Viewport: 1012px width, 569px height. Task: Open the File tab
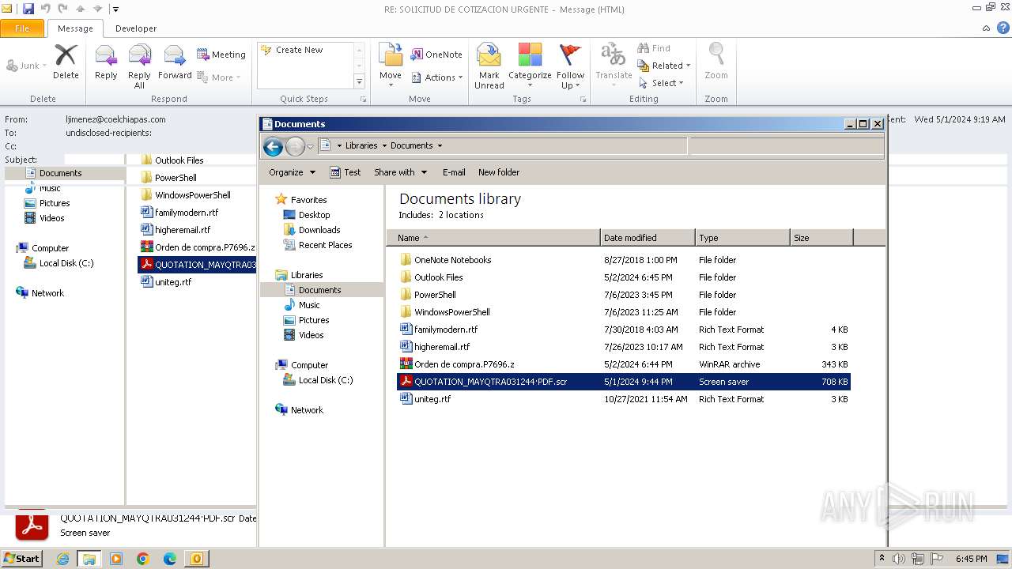22,28
